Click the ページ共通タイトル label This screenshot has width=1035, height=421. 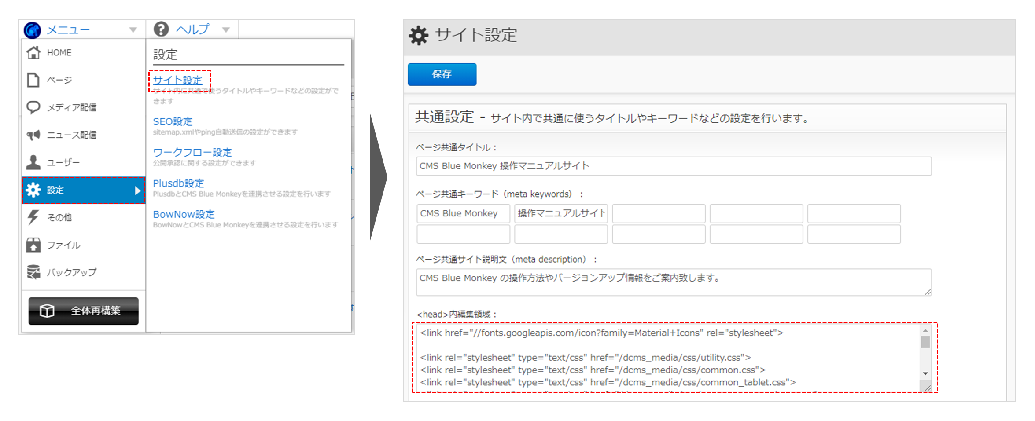[x=457, y=147]
